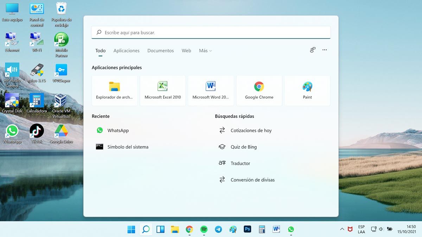Select TikTok desktop icon
This screenshot has width=422, height=237.
37,134
